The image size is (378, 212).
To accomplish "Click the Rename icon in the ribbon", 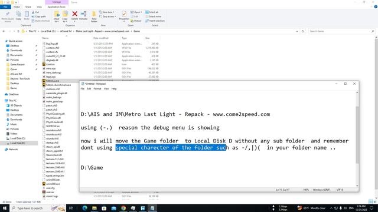I will click(83, 14).
